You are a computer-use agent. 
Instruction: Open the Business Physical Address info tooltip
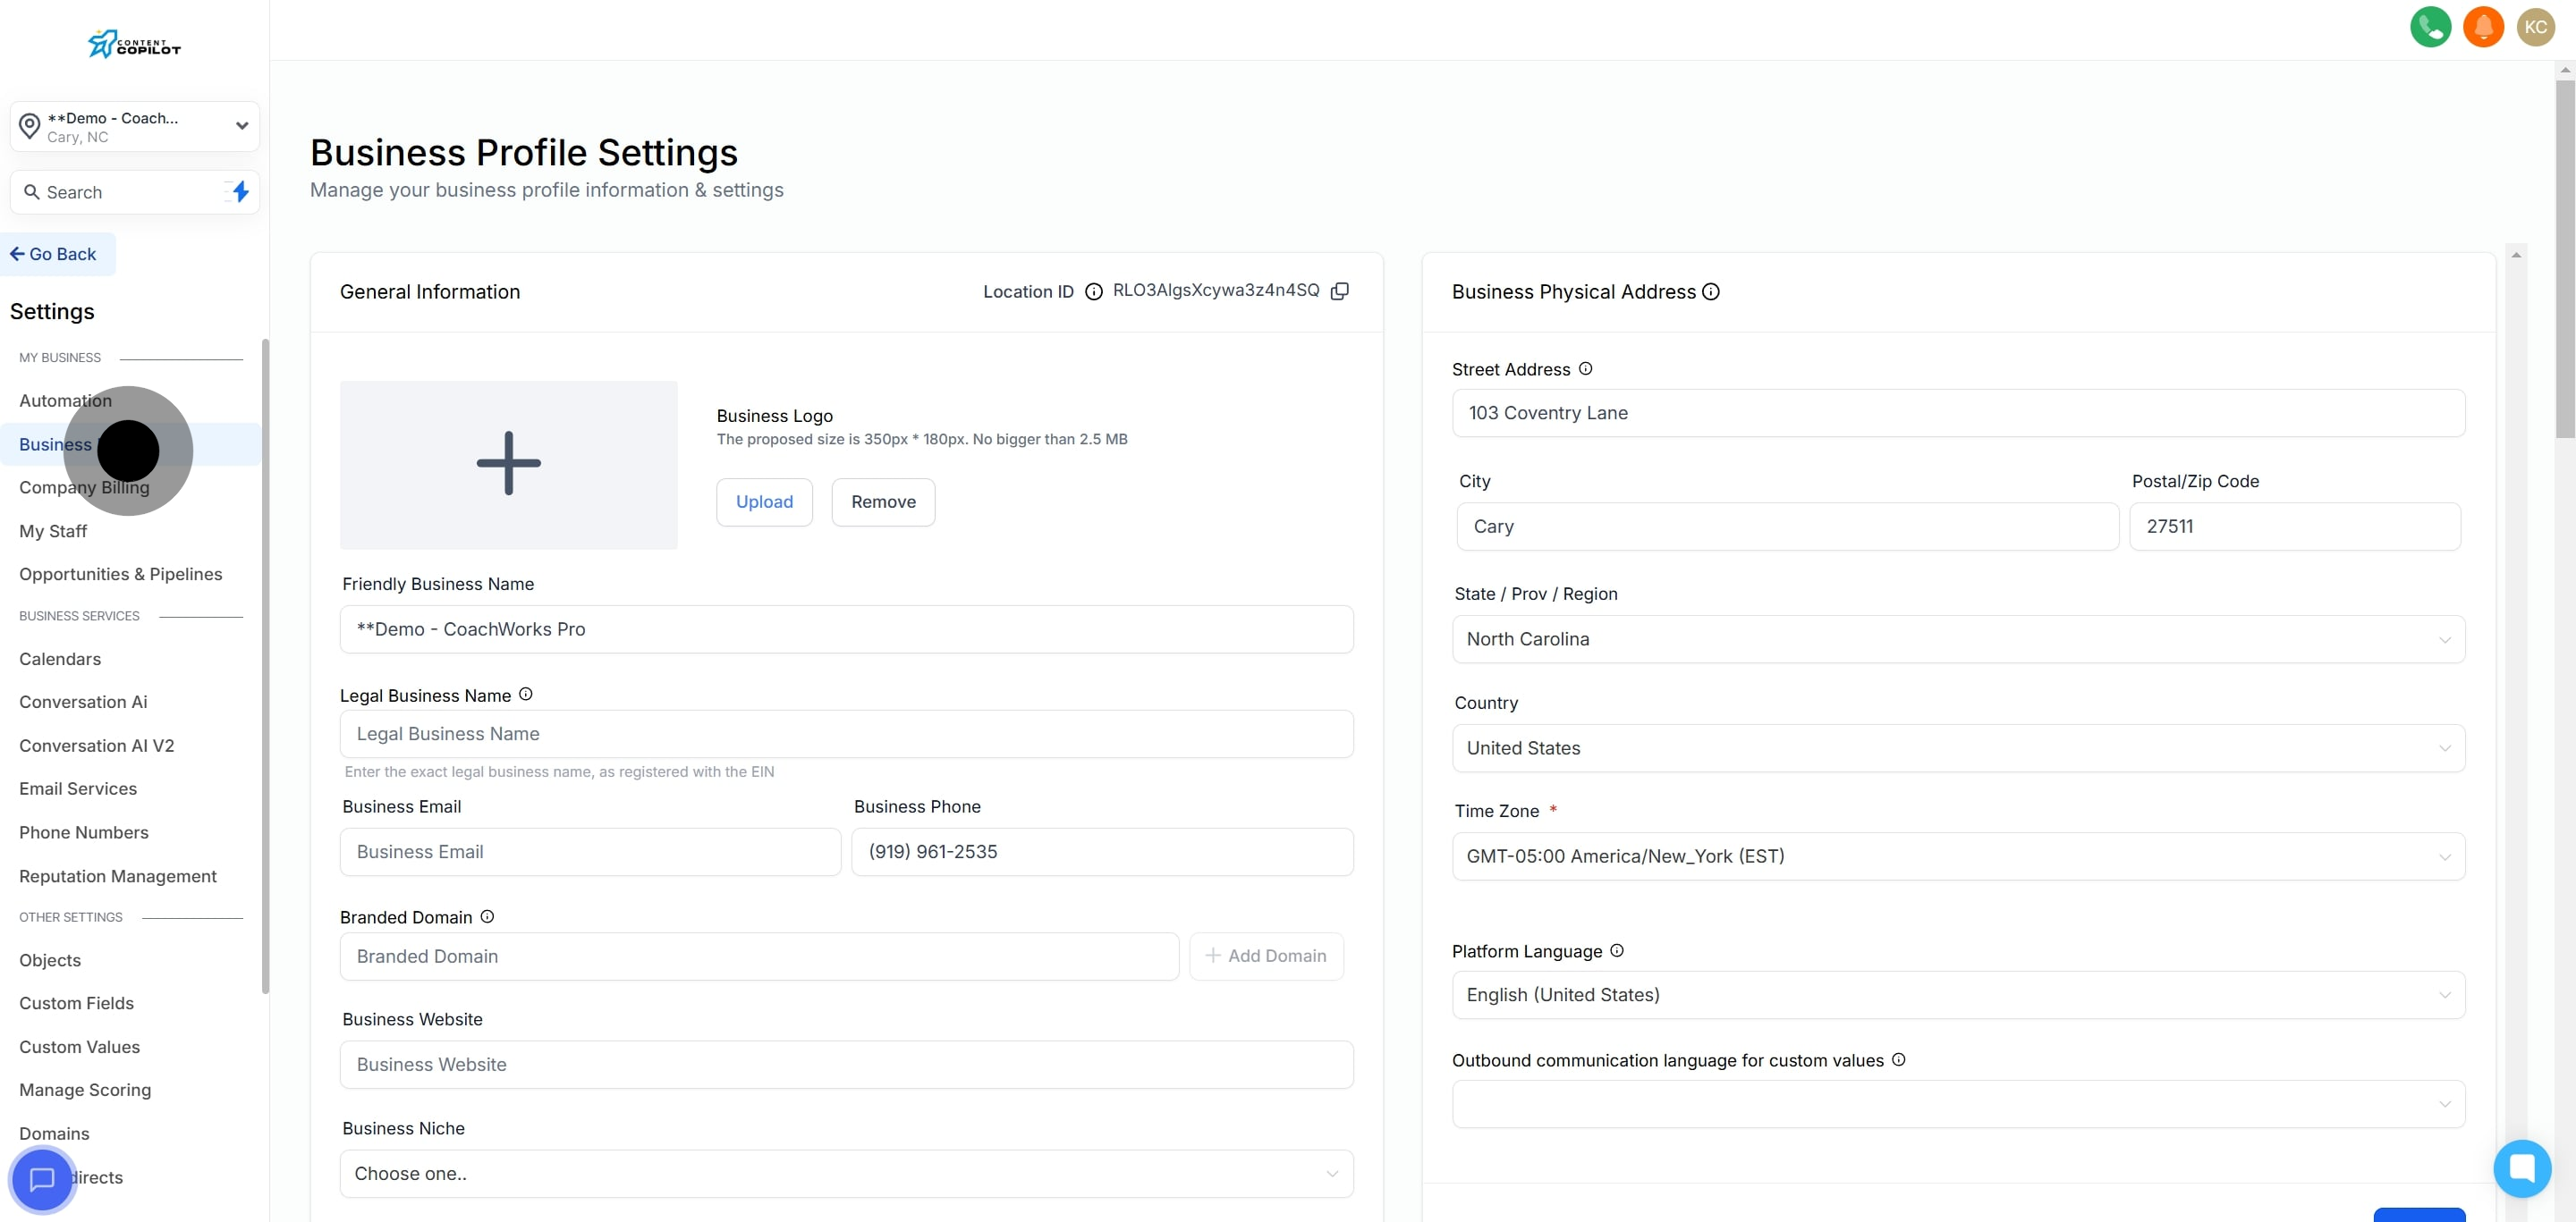1711,291
